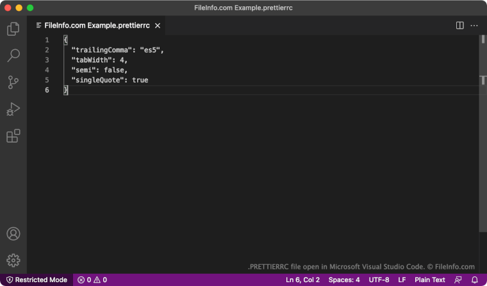Click the yellow minimize window button

(19, 8)
